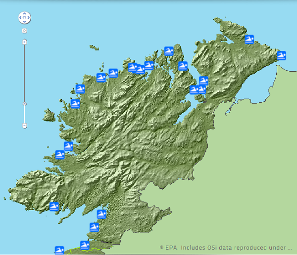Select the bathing marker southeast of the central headland marker
Image resolution: width=297 pixels, height=255 pixels.
point(183,66)
